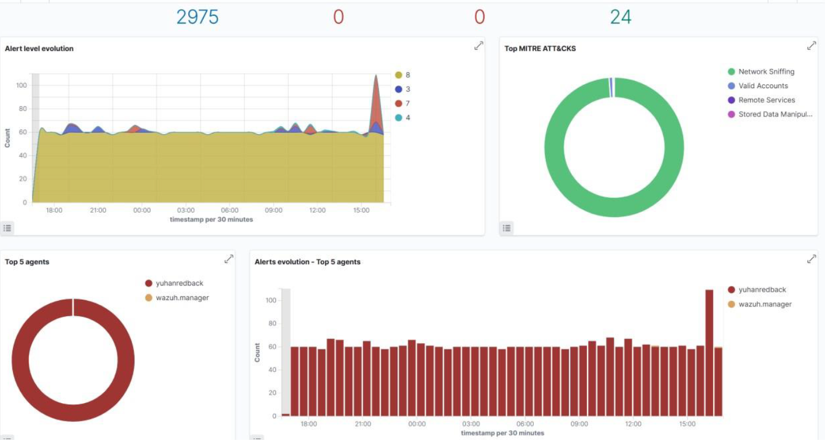Expand the Alert level evolution panel

click(x=478, y=46)
